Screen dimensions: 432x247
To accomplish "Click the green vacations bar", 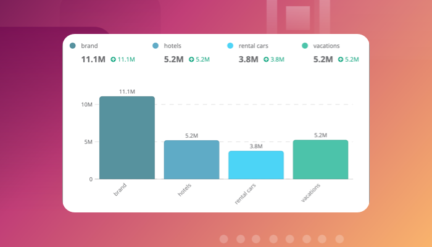I will (320, 160).
